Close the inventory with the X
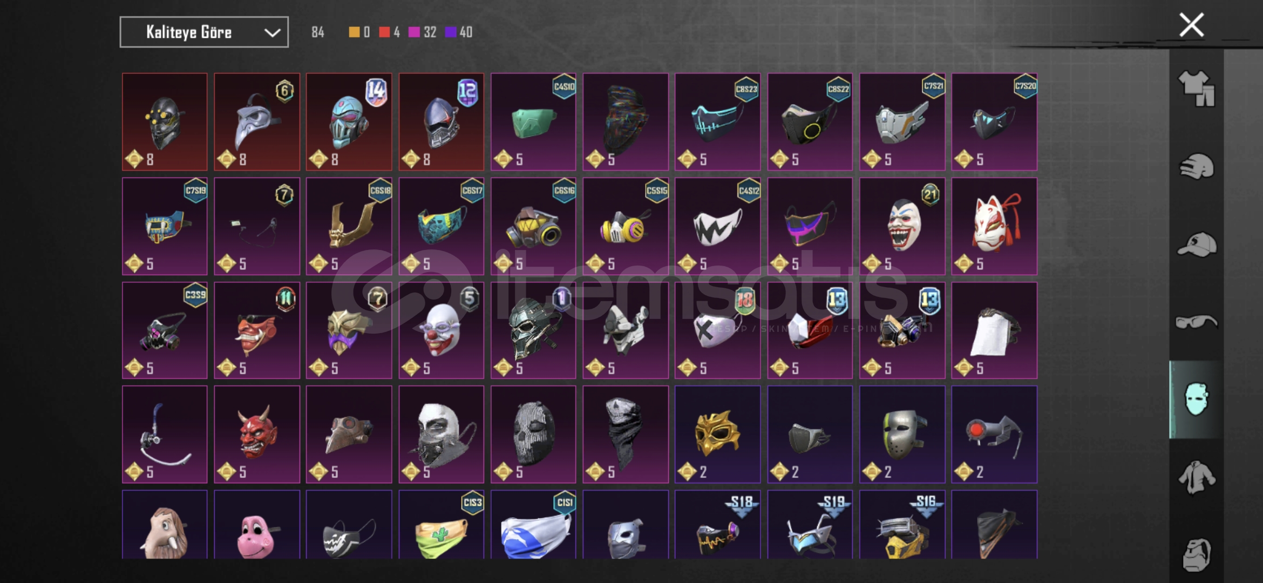 (1191, 25)
